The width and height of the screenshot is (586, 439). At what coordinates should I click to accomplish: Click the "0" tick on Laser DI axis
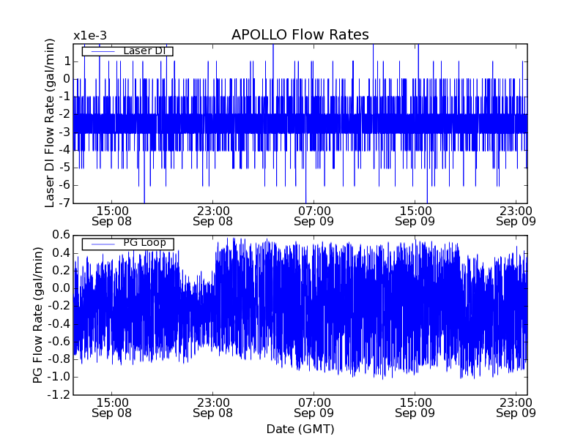[67, 79]
